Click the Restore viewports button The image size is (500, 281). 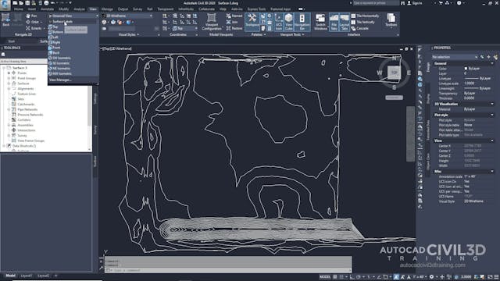[x=234, y=28]
